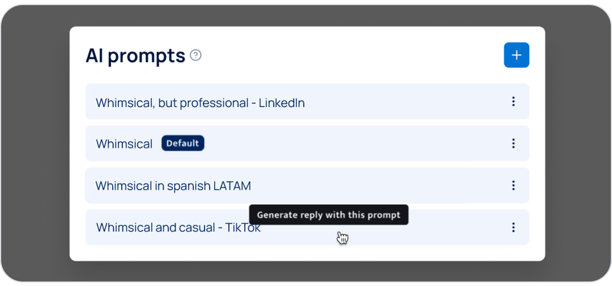Click the word "LinkedIn" in the first prompt

[281, 103]
